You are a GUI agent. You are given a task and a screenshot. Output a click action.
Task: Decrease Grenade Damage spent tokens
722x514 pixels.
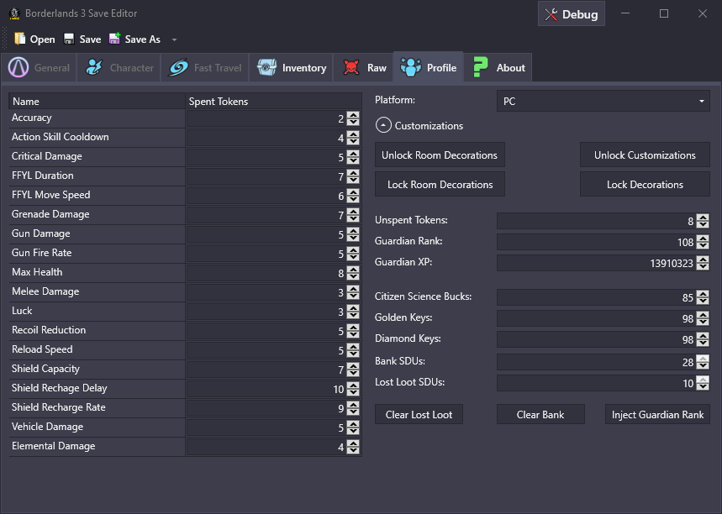[353, 218]
